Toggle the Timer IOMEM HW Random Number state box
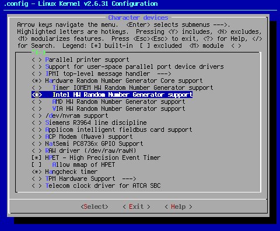 (37, 87)
